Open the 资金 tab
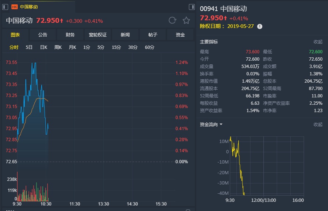 [180, 35]
